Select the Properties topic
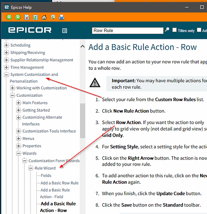 point(32,146)
